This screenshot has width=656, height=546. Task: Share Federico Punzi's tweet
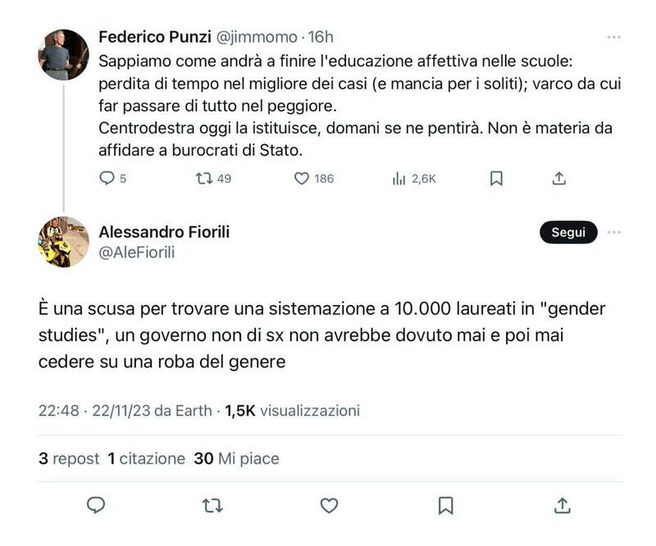[559, 178]
